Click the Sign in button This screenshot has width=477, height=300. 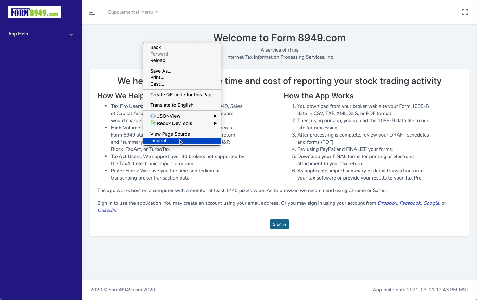pyautogui.click(x=280, y=224)
